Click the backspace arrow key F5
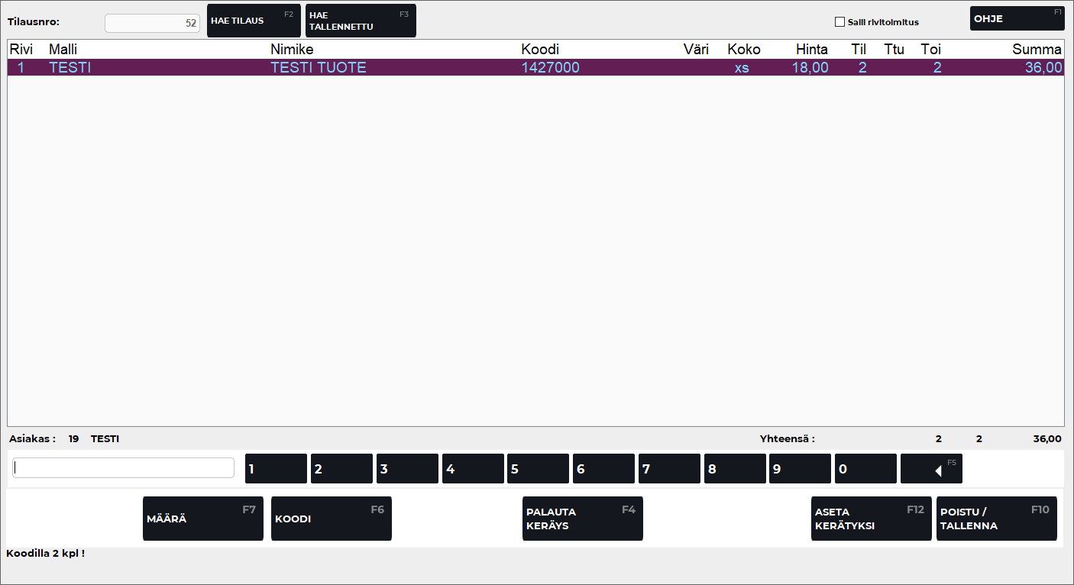Screen dimensions: 1074x585 click(931, 469)
